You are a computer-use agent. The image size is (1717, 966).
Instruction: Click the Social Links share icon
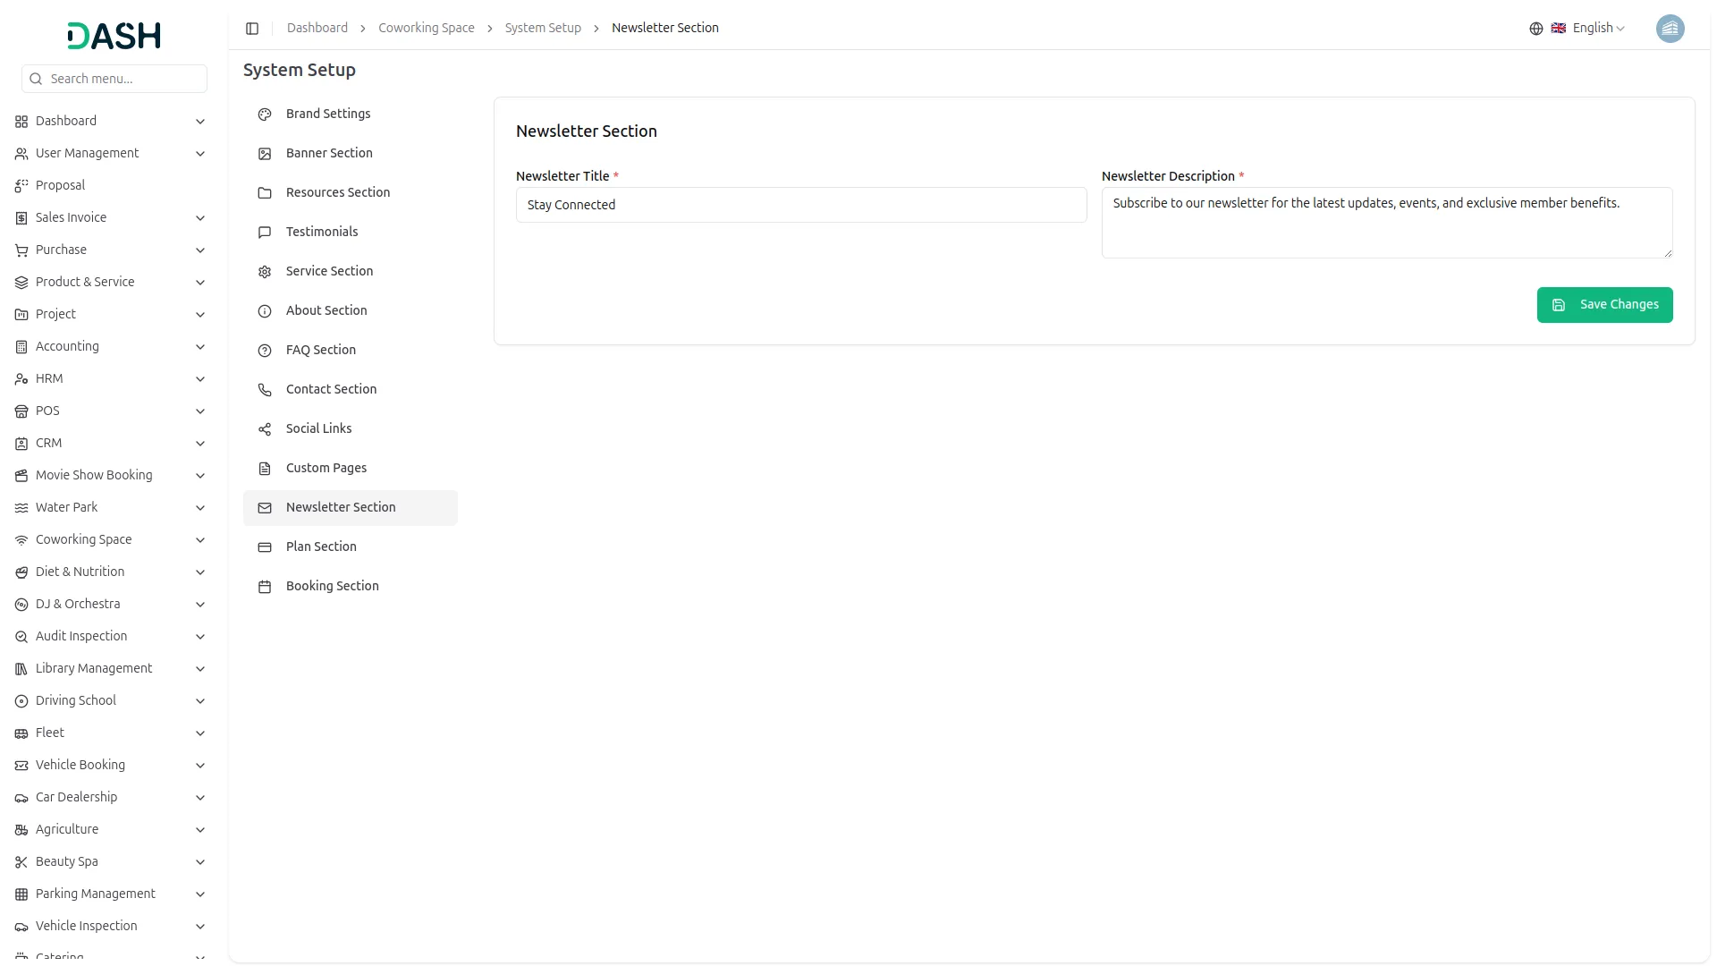(265, 429)
